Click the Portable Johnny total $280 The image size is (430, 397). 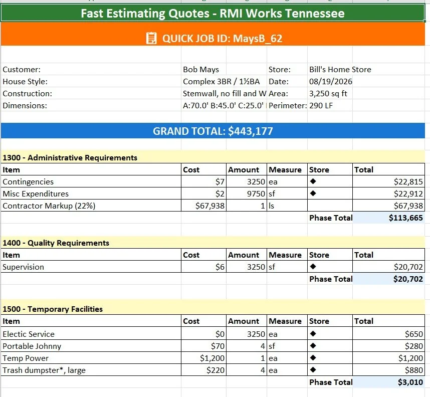point(388,346)
